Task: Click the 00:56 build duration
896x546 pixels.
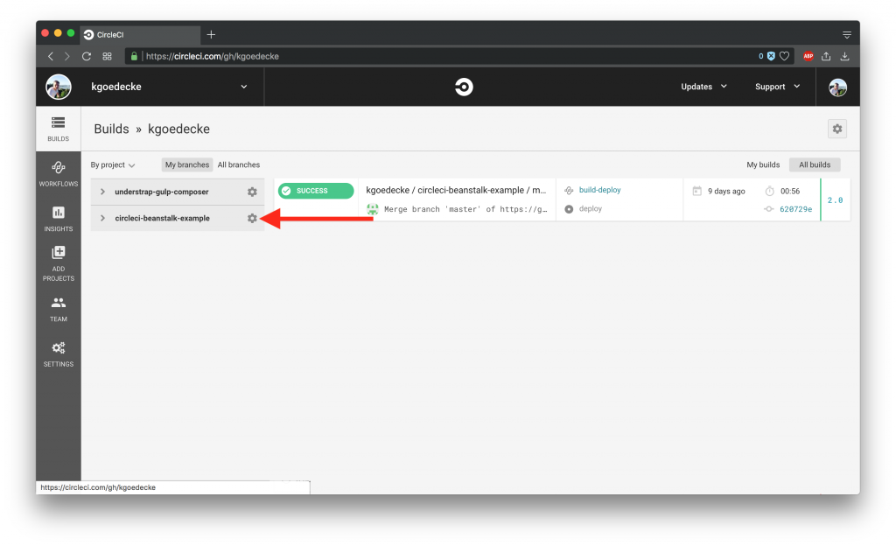Action: click(790, 192)
